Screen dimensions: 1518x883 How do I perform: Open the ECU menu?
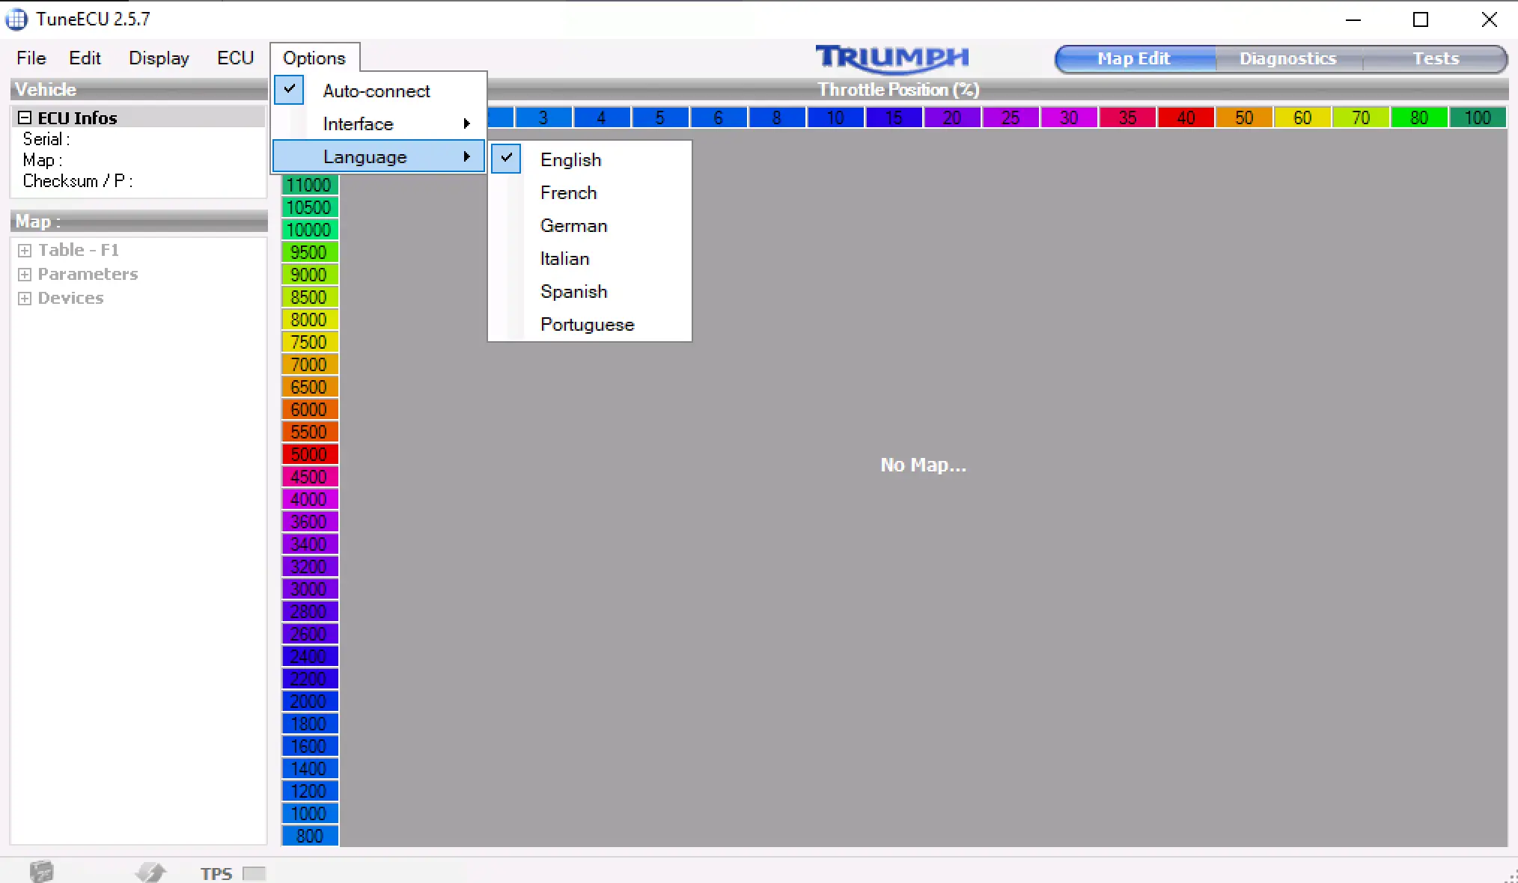(235, 58)
